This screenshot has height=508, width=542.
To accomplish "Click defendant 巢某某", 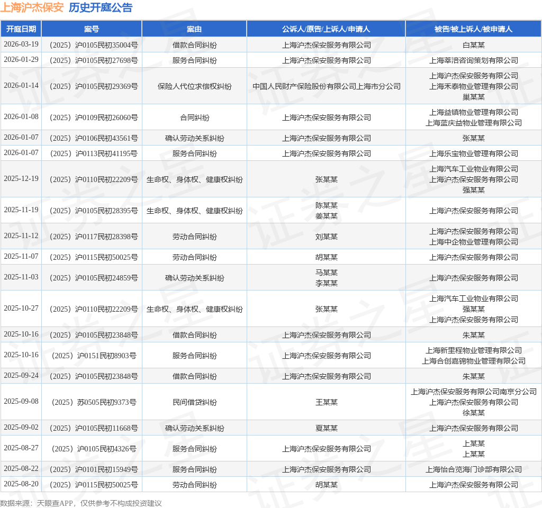I will [474, 97].
